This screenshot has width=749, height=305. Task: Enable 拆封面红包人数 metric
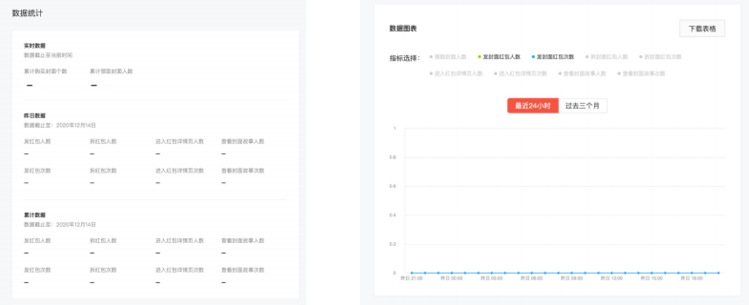pyautogui.click(x=607, y=57)
